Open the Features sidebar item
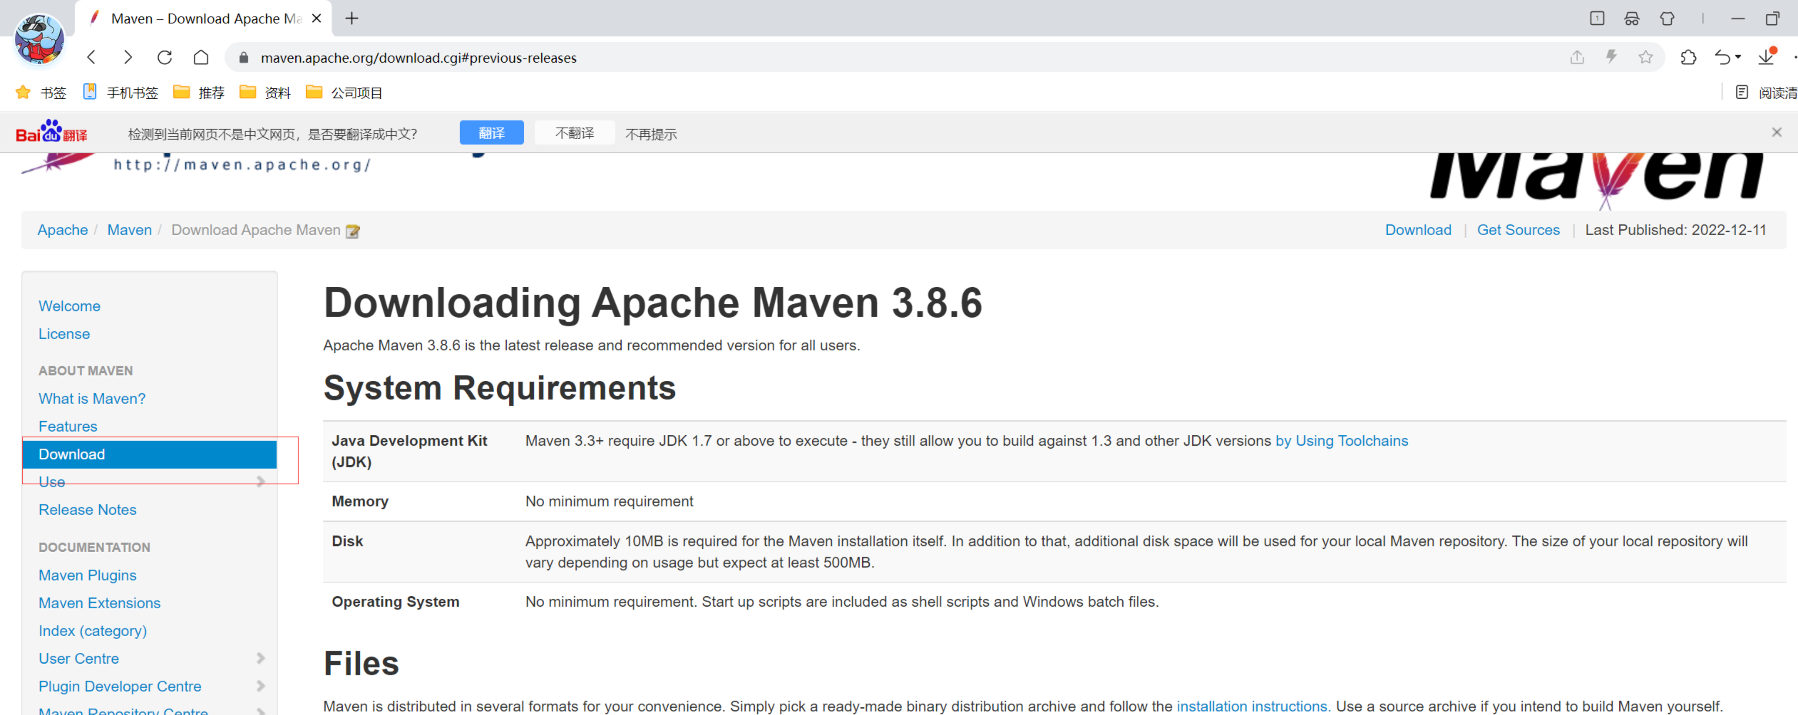The height and width of the screenshot is (715, 1798). click(67, 426)
